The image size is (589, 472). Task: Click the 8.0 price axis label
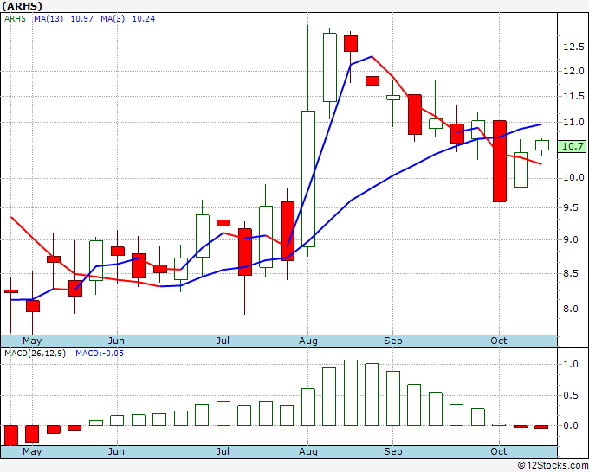click(571, 309)
